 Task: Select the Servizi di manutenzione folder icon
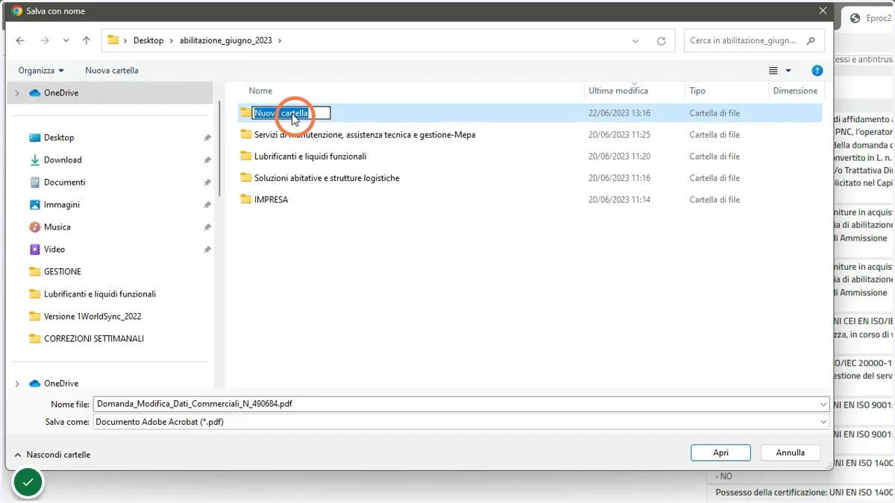245,135
